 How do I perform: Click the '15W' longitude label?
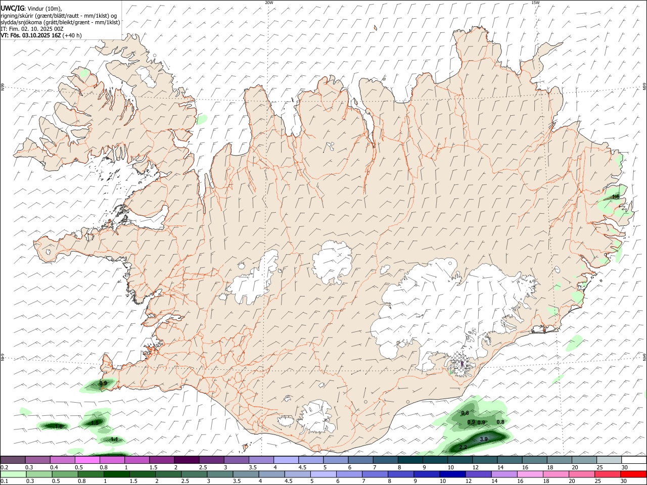point(535,3)
